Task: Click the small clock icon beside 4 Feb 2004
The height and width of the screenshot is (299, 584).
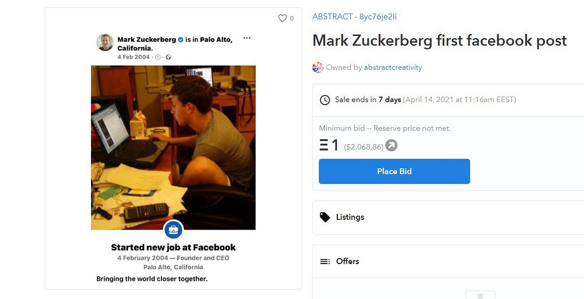Action: pyautogui.click(x=158, y=57)
